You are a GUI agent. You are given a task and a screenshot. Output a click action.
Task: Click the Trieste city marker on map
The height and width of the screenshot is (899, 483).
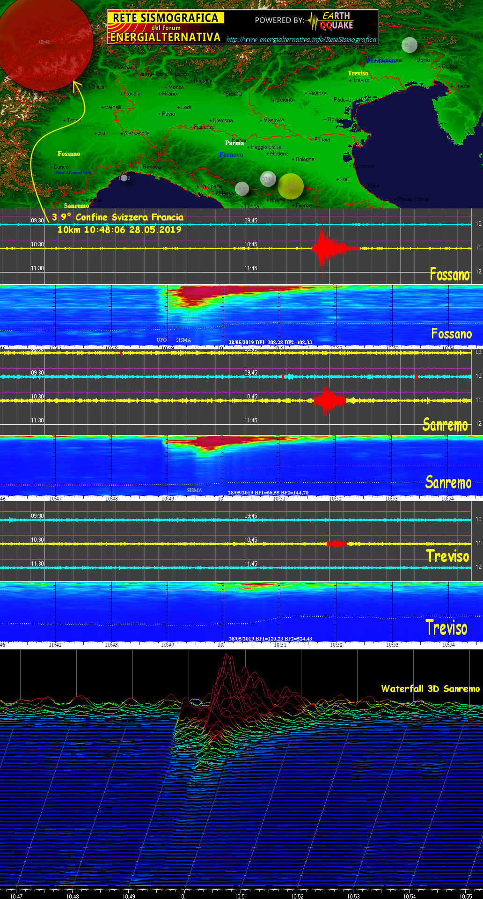461,86
